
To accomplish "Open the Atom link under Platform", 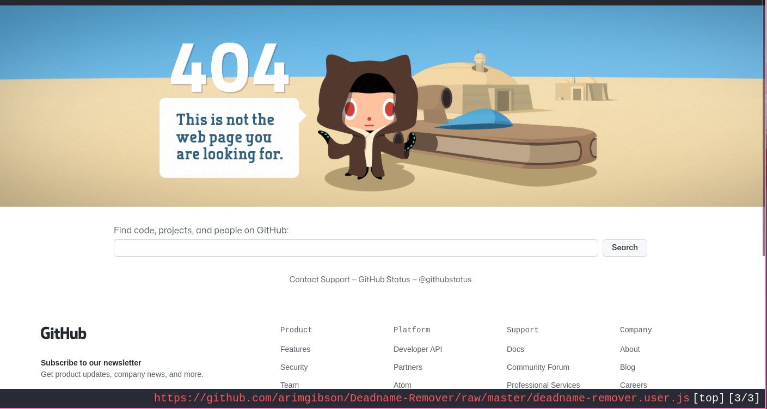I will coord(402,385).
